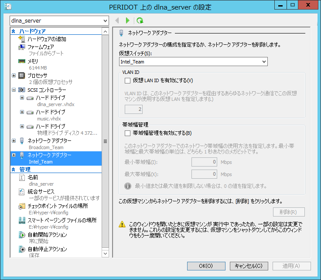Select スマート ページング ファイルの場所 item
The width and height of the screenshot is (321, 280).
[x=62, y=220]
